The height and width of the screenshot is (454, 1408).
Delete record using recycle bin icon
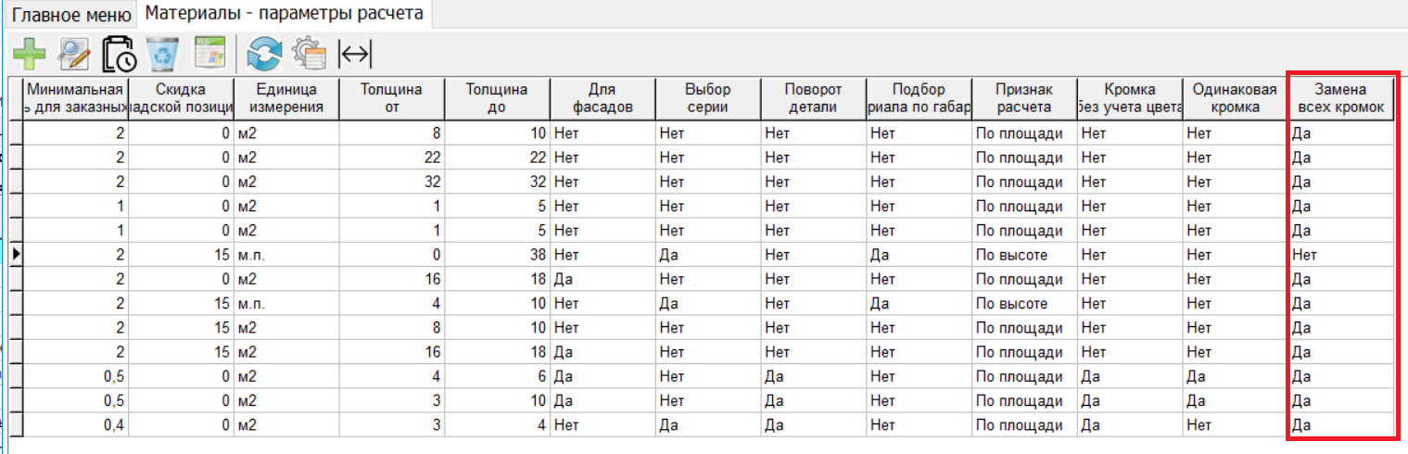[x=164, y=55]
